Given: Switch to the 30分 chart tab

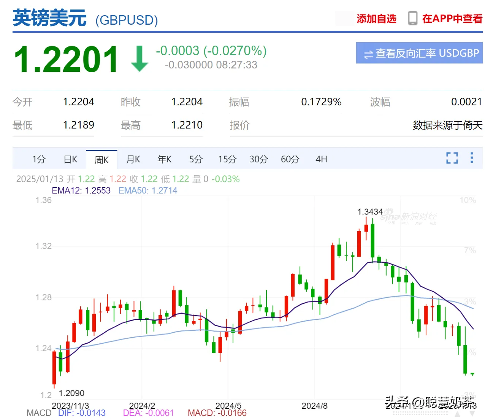Looking at the screenshot, I should pyautogui.click(x=259, y=159).
